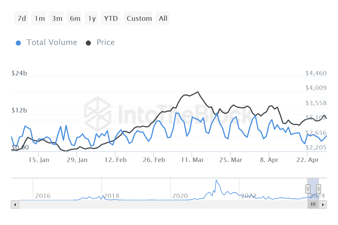Click the blue Total Volume legend dot
338x225 pixels.
pos(18,43)
